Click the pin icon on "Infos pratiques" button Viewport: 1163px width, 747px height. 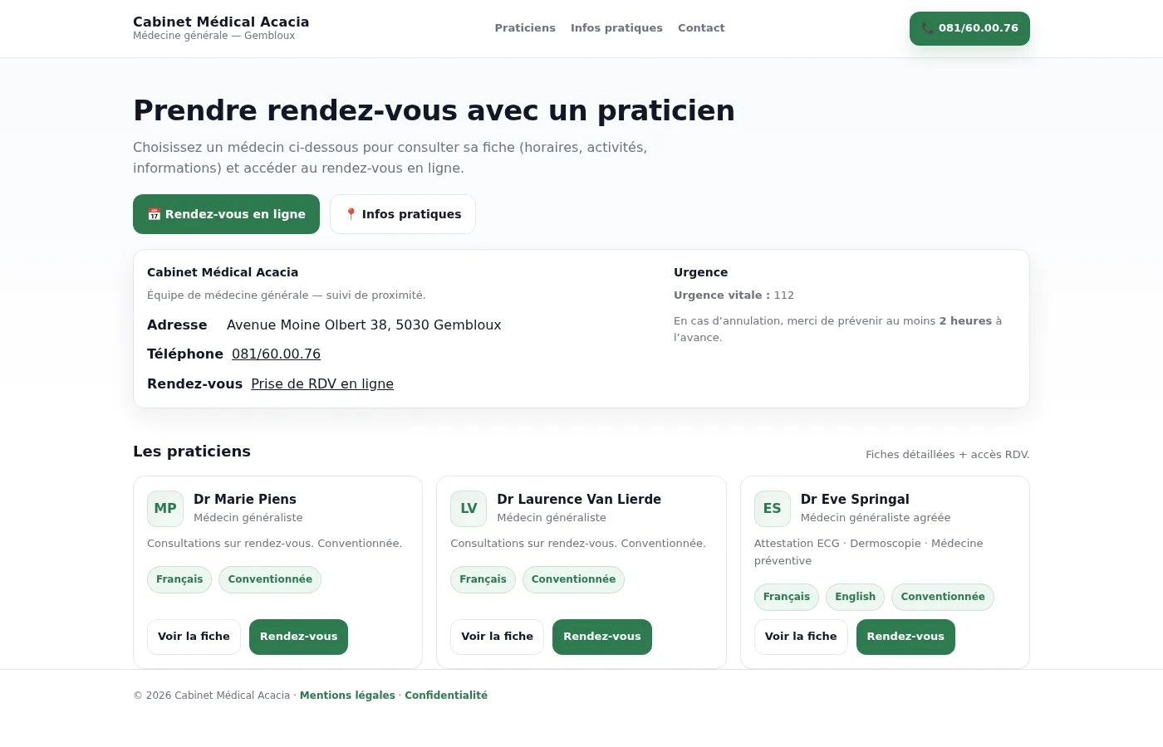point(351,213)
